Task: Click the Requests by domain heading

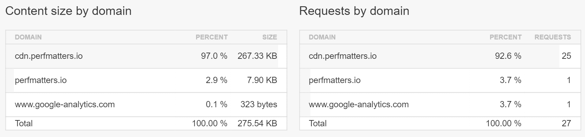Action: [354, 11]
